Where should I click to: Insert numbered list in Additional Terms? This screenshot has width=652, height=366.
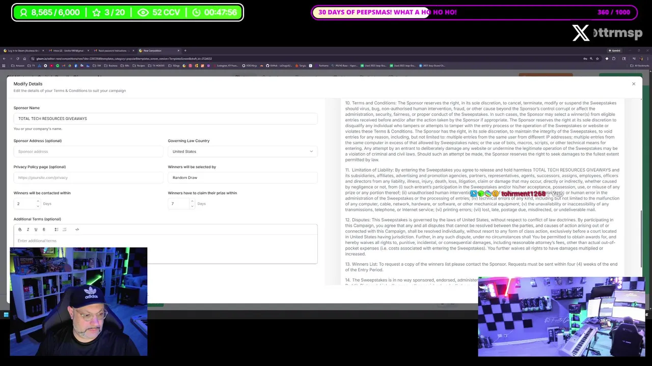tap(64, 229)
